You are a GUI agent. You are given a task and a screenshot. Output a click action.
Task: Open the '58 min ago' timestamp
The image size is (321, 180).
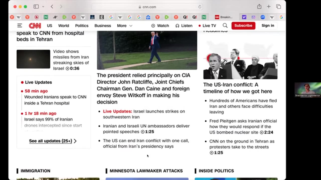click(x=36, y=91)
